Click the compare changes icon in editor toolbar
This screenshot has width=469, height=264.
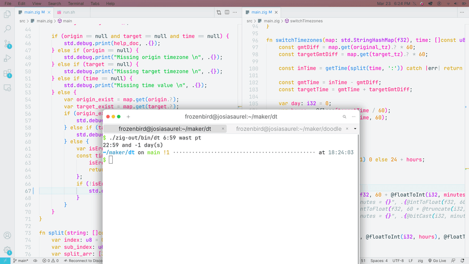219,12
